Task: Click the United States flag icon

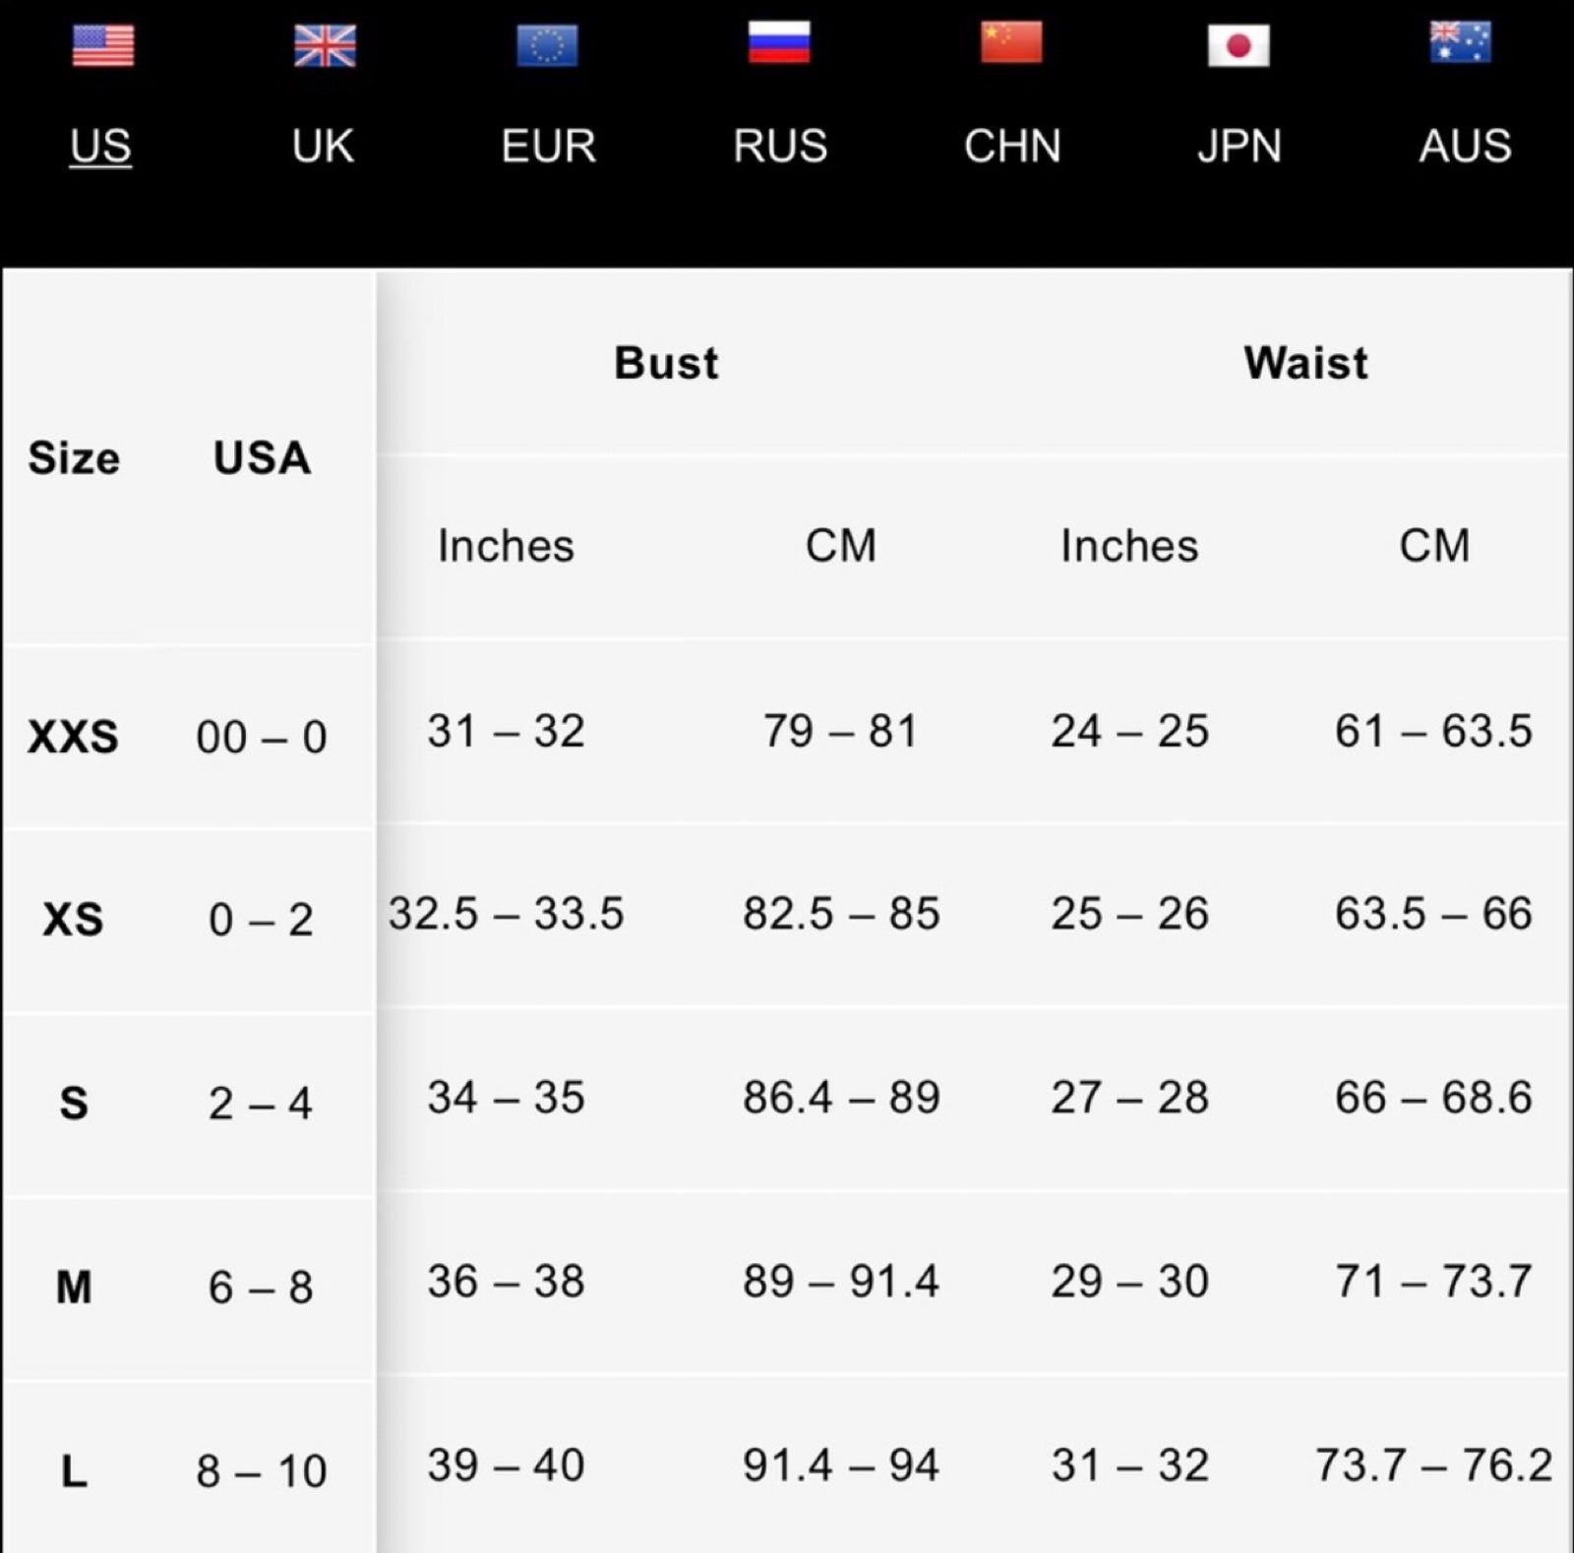Action: [x=102, y=44]
